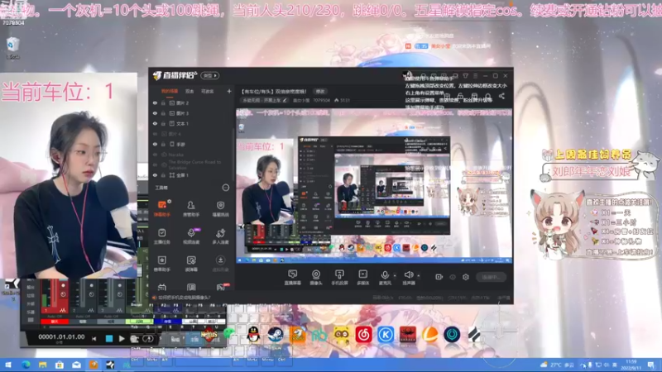The width and height of the screenshot is (662, 372).
Task: Select the 全屏 1 layer row
Action: [192, 175]
